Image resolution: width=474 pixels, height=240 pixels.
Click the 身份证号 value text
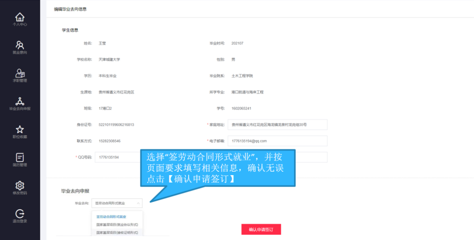point(116,125)
